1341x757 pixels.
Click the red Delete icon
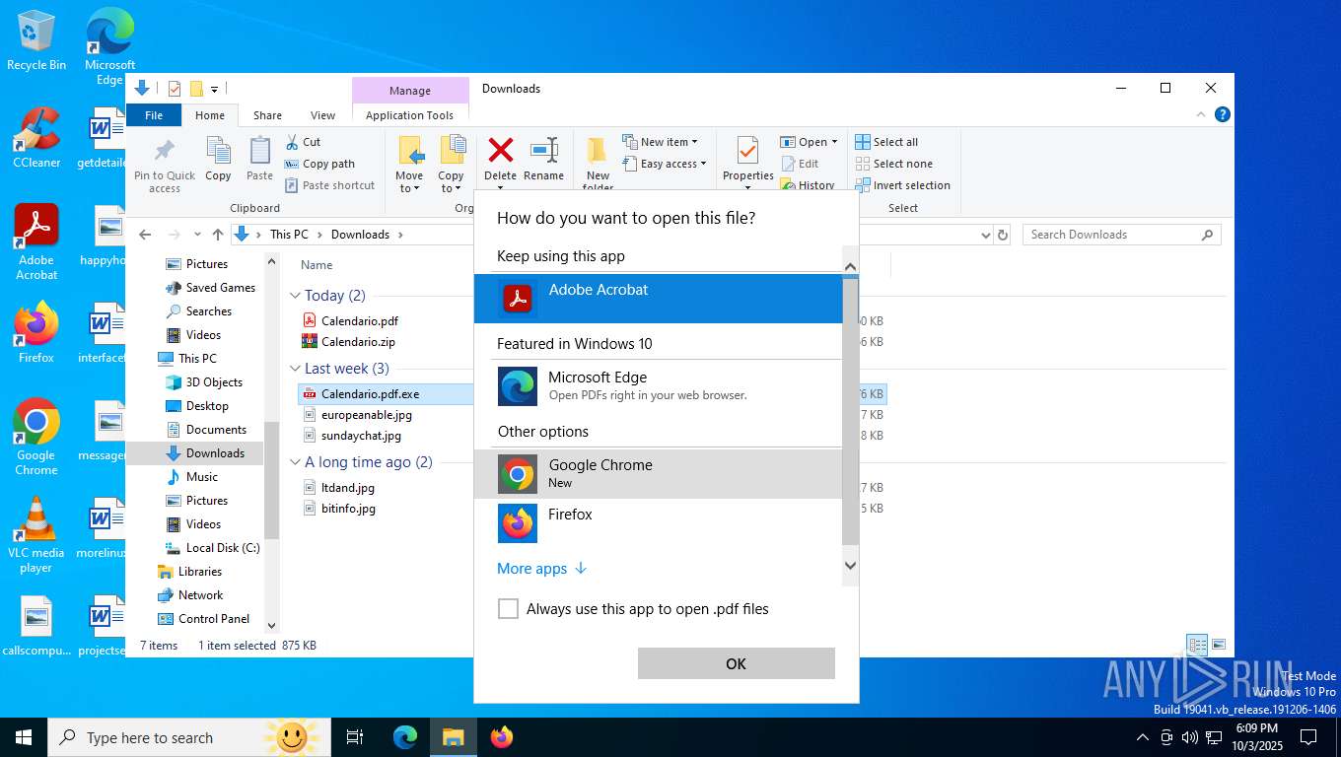pyautogui.click(x=501, y=150)
